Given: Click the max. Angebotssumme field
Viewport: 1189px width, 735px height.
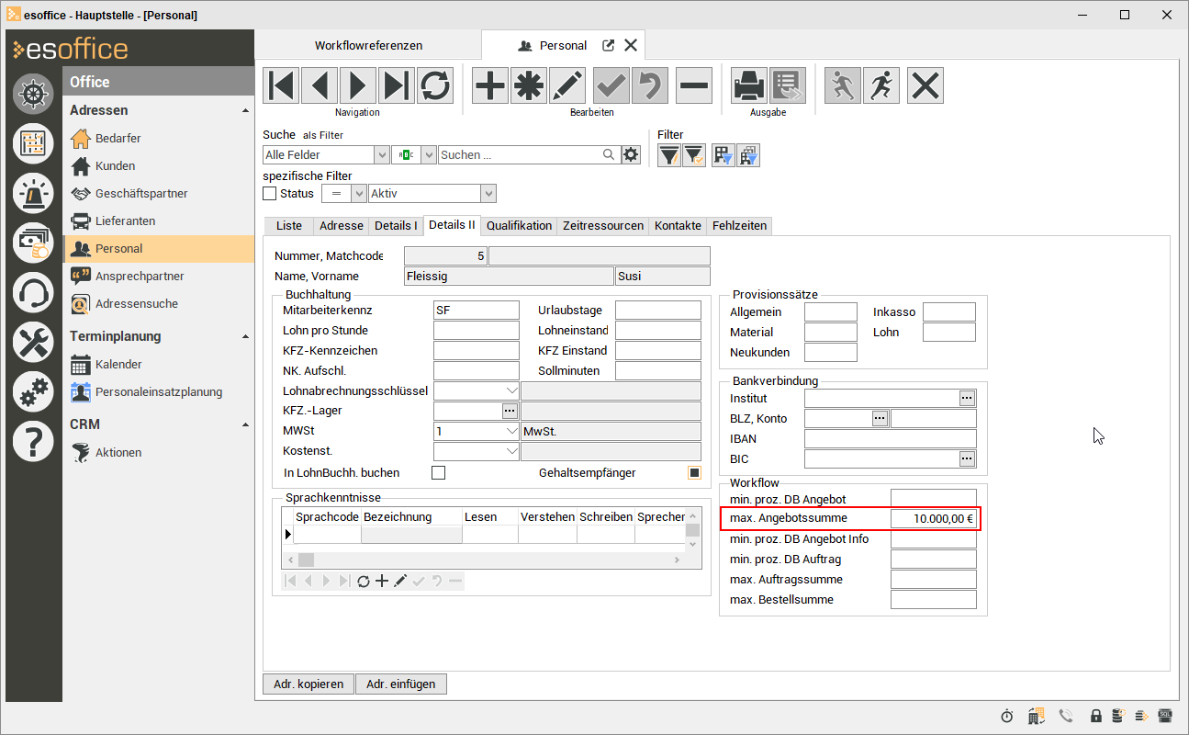Looking at the screenshot, I should point(934,519).
